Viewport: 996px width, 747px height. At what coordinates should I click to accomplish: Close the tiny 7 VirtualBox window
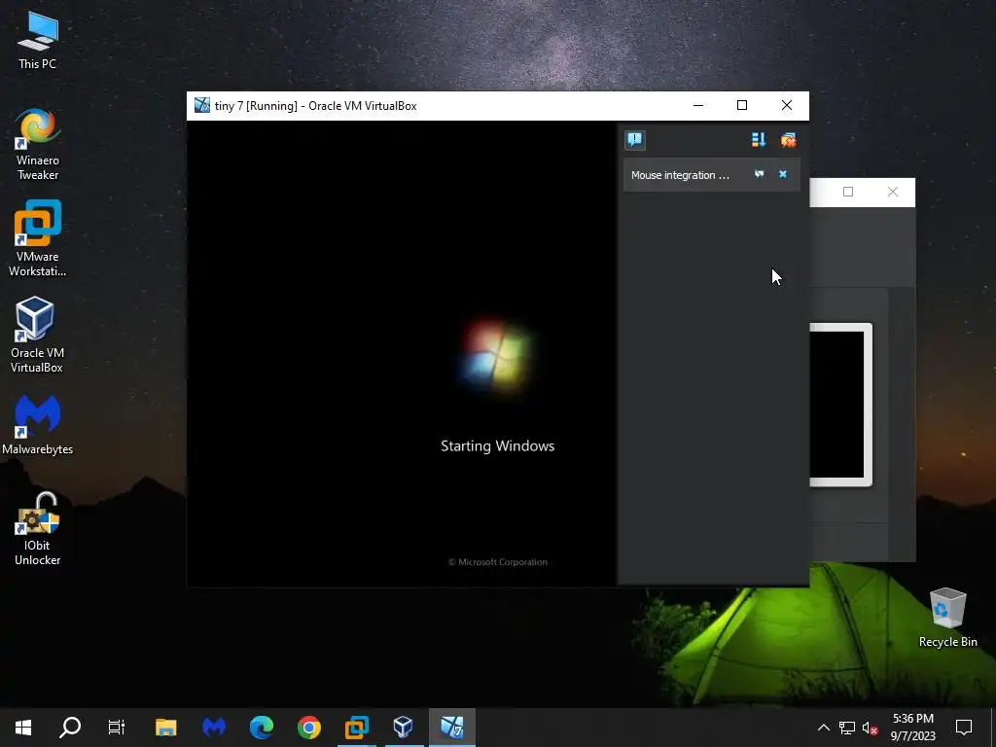tap(786, 105)
